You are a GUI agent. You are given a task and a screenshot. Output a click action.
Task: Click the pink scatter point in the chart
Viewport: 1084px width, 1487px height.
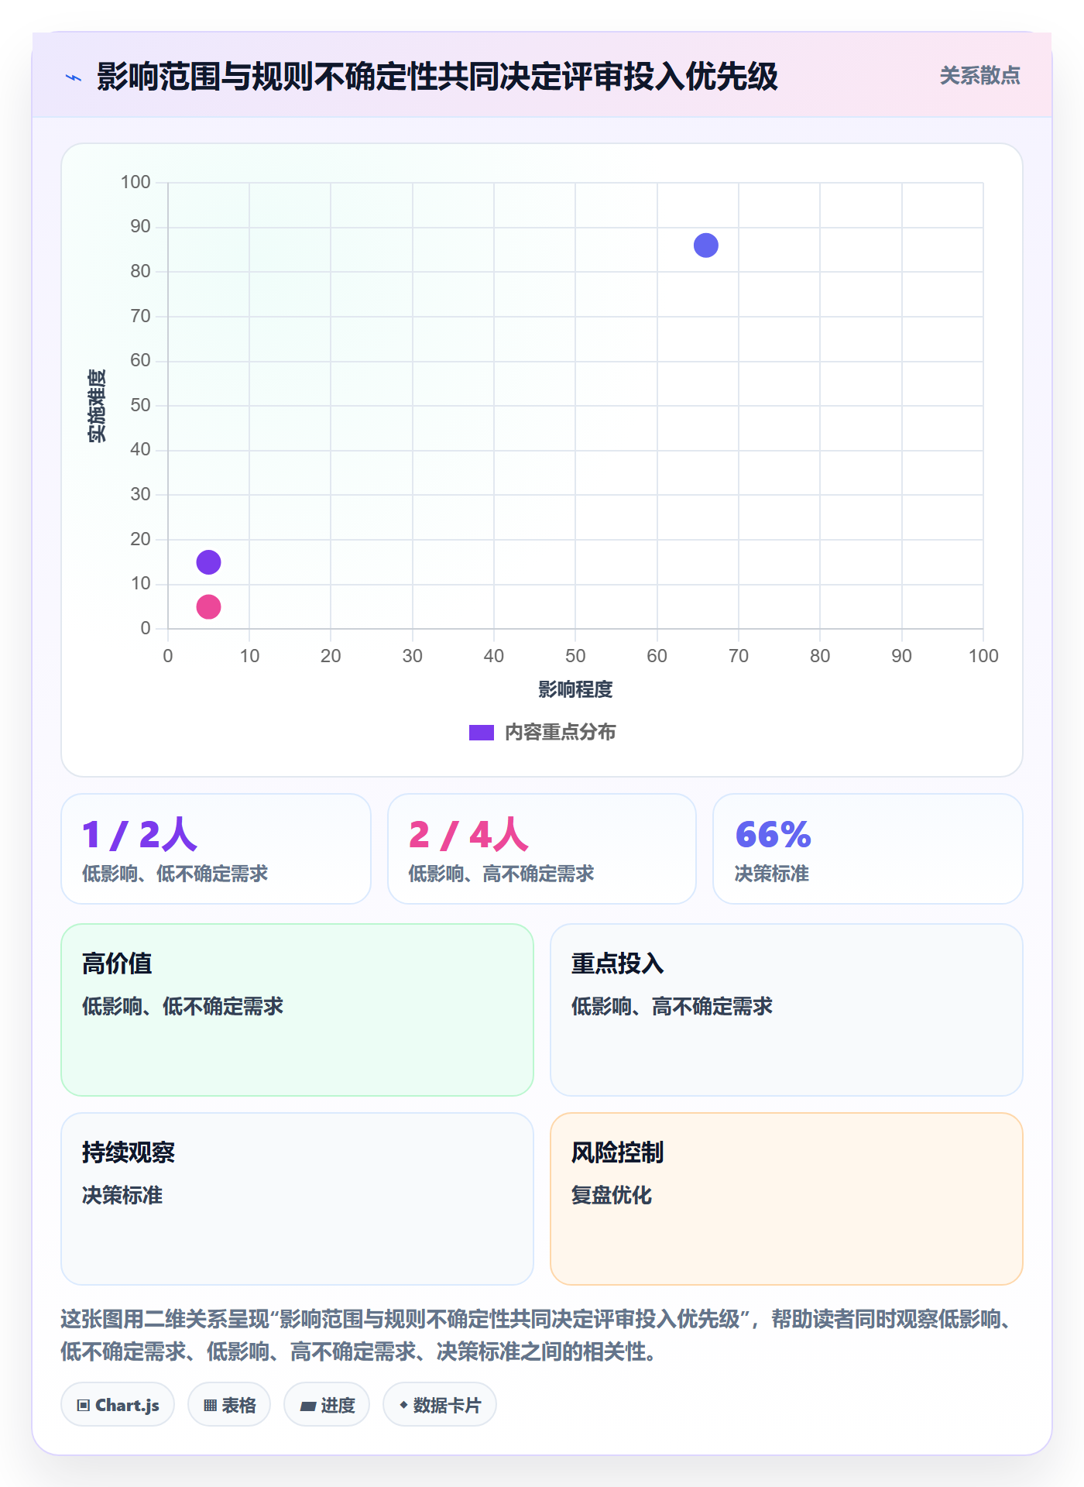[208, 606]
